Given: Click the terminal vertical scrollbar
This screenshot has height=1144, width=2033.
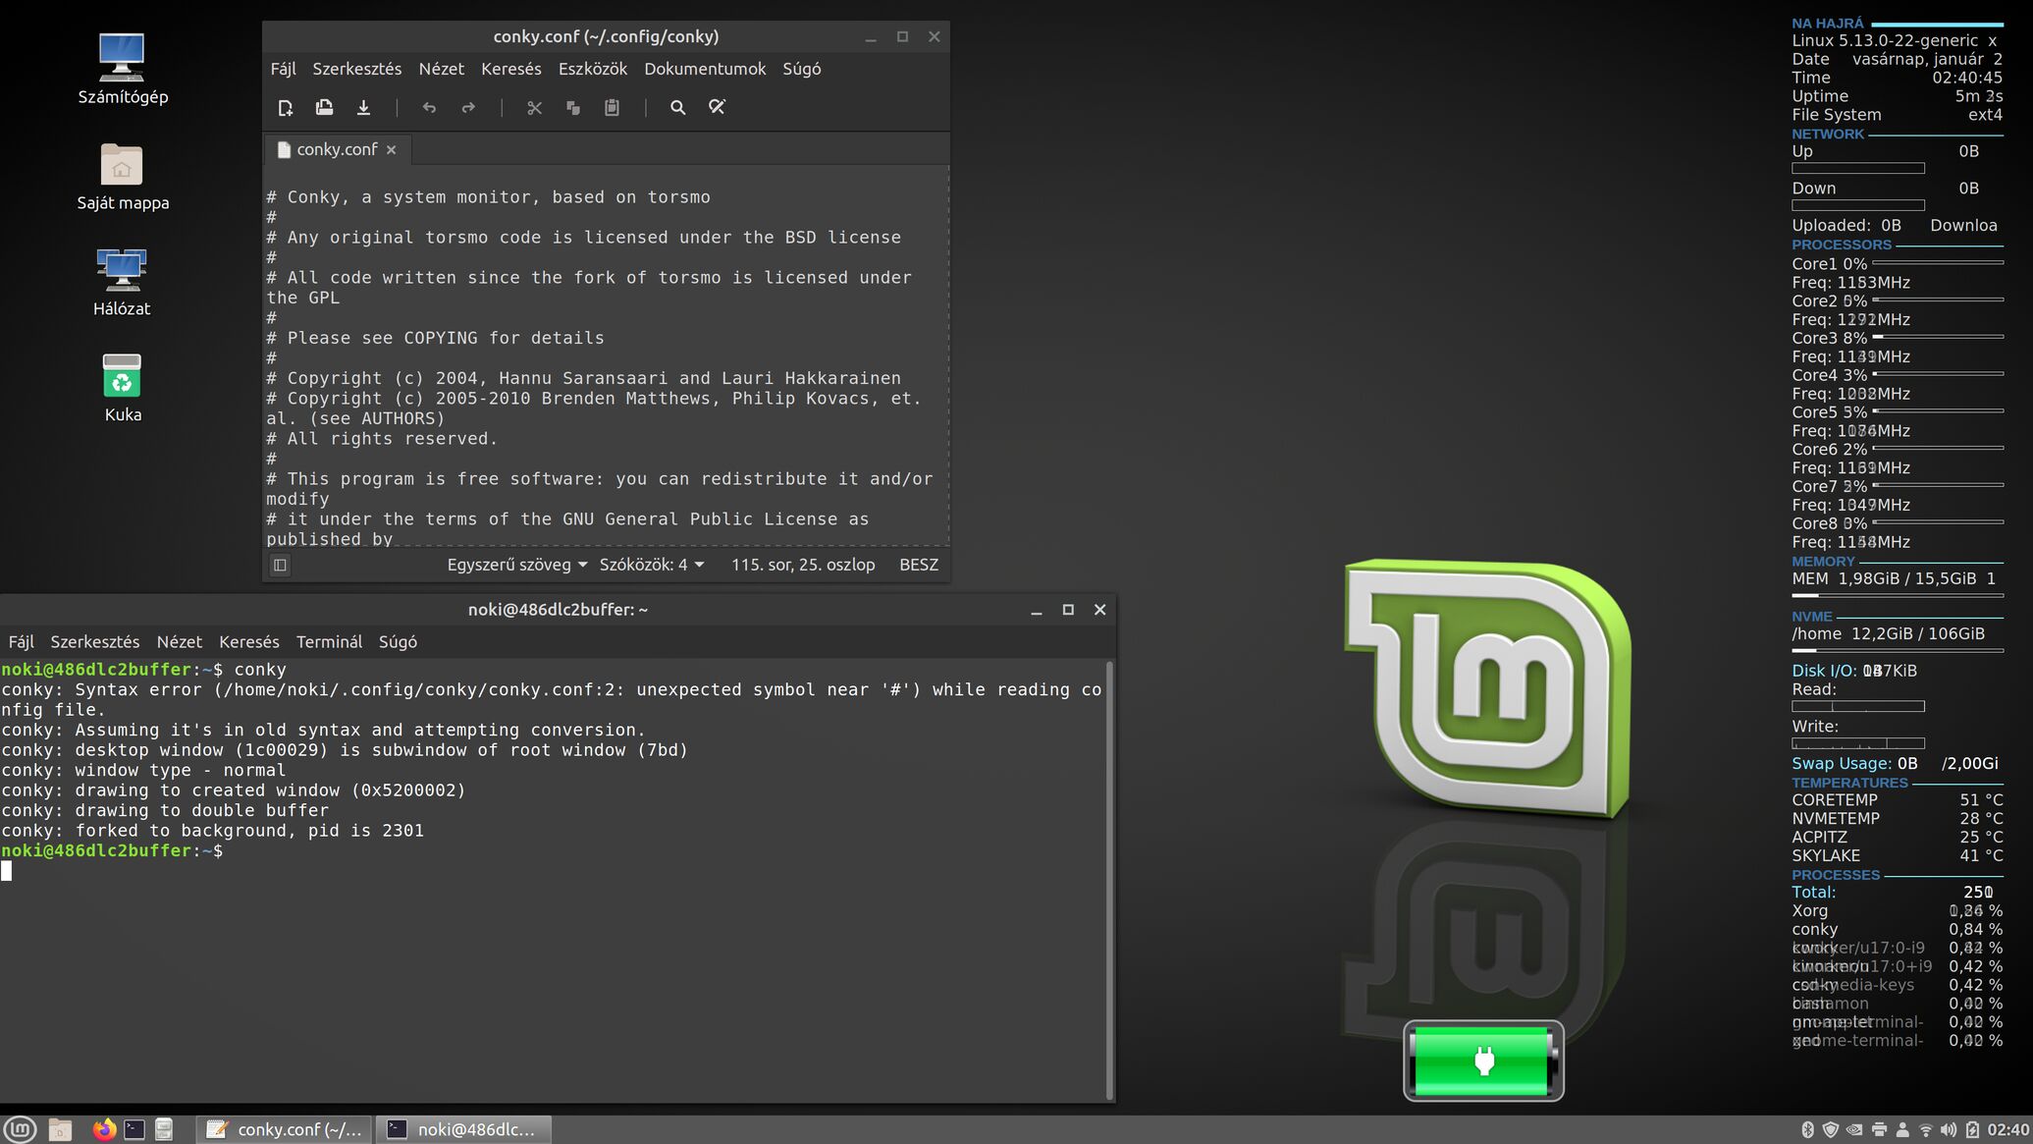Looking at the screenshot, I should point(1110,881).
